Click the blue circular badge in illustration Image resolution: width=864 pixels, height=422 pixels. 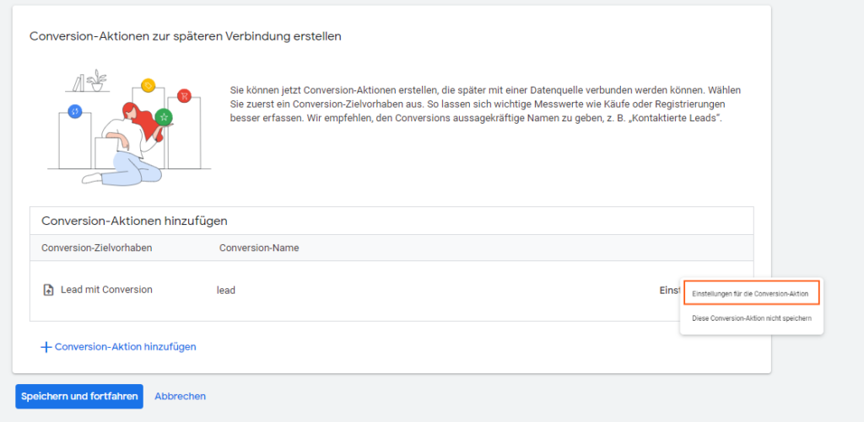[x=75, y=112]
